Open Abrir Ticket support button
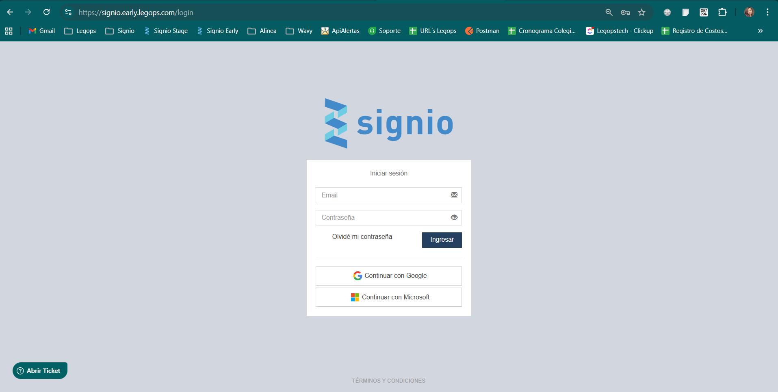 click(40, 371)
